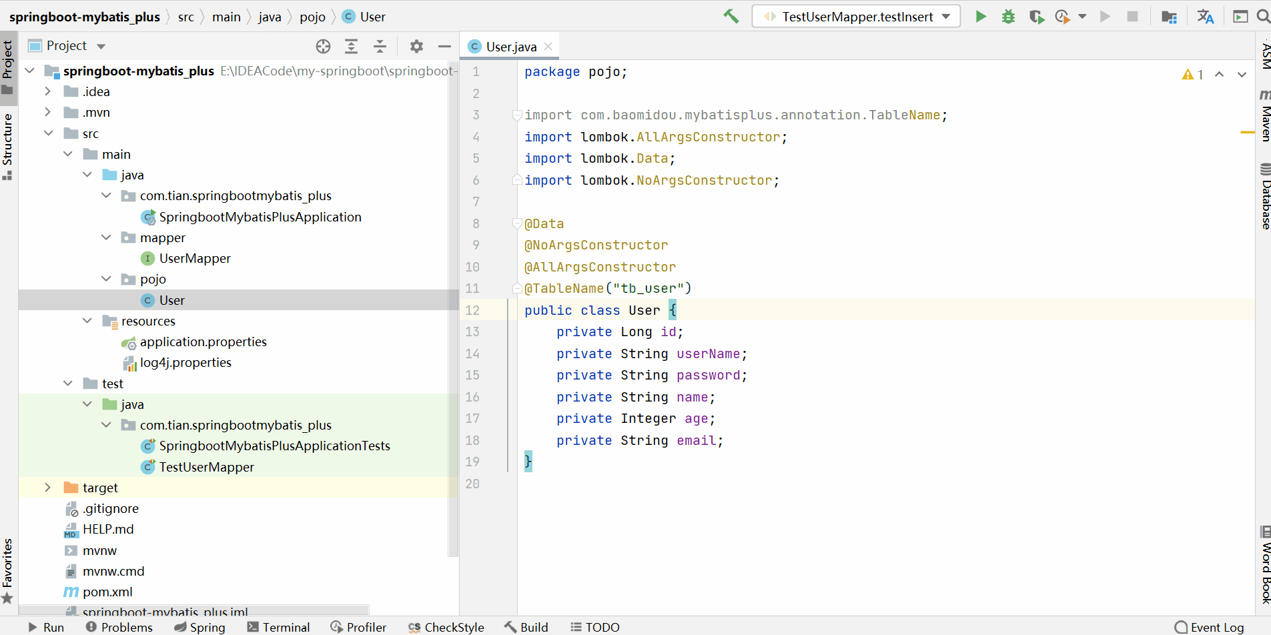
Task: Select application.properties in project tree
Action: pos(203,342)
